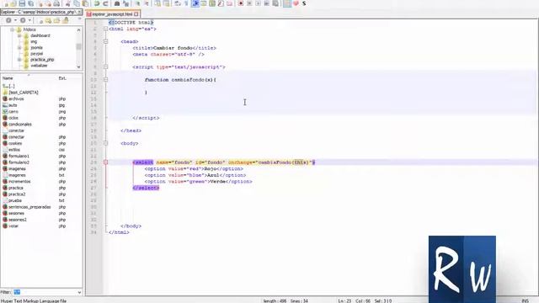Image resolution: width=539 pixels, height=303 pixels.
Task: Open the Filter dropdown arrow
Action: click(x=79, y=292)
